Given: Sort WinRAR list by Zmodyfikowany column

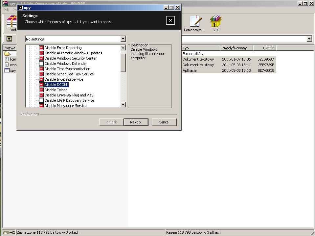Looking at the screenshot, I should [x=236, y=48].
